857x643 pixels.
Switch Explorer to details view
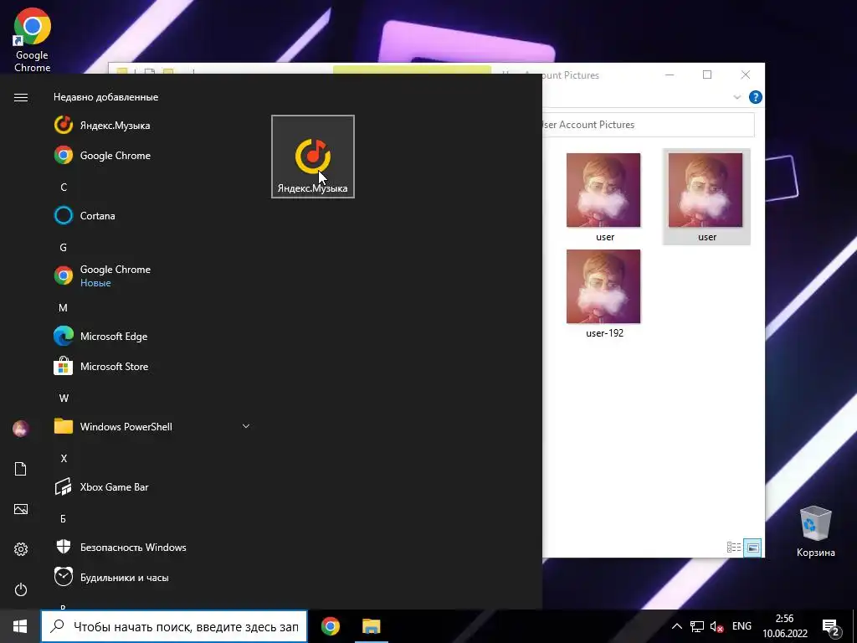tap(734, 548)
